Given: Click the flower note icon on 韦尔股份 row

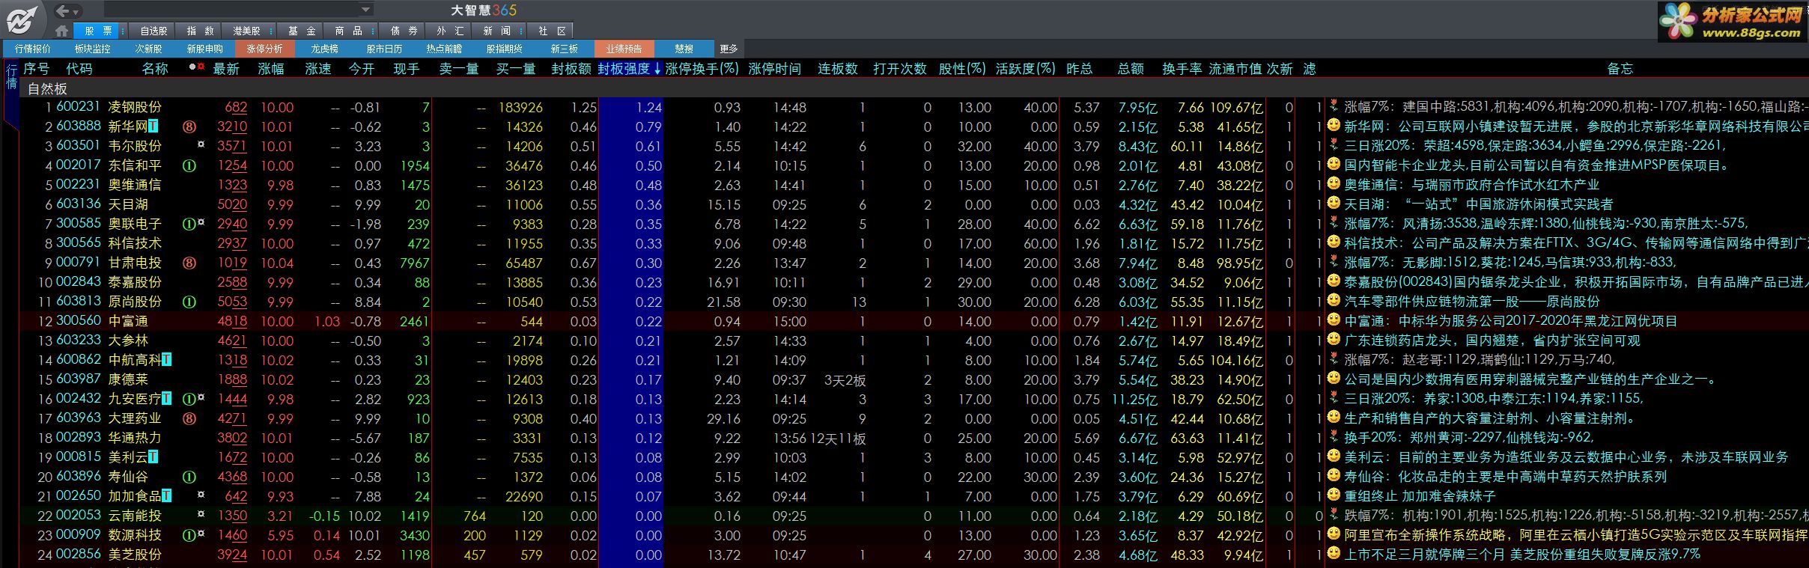Looking at the screenshot, I should pos(1334,144).
